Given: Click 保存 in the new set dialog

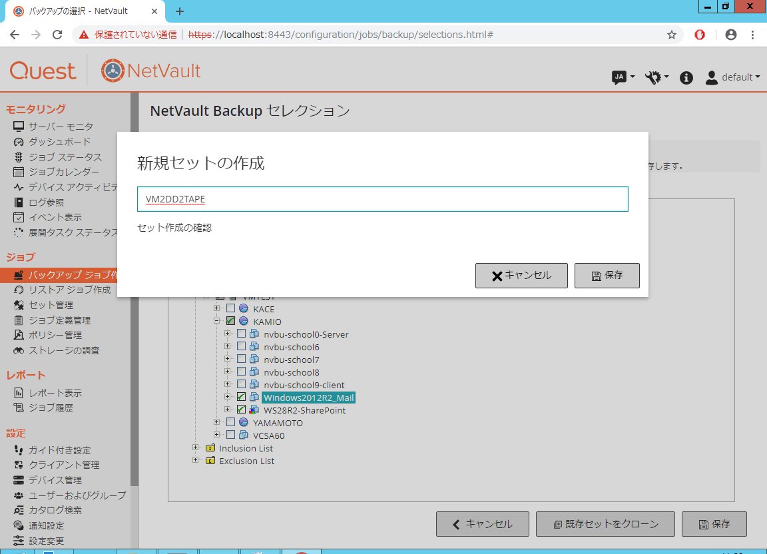Looking at the screenshot, I should click(607, 276).
